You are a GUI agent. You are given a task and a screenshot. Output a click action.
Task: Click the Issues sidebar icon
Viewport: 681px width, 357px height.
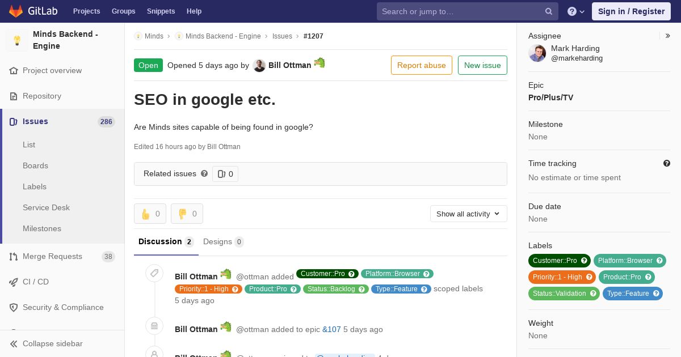[14, 122]
